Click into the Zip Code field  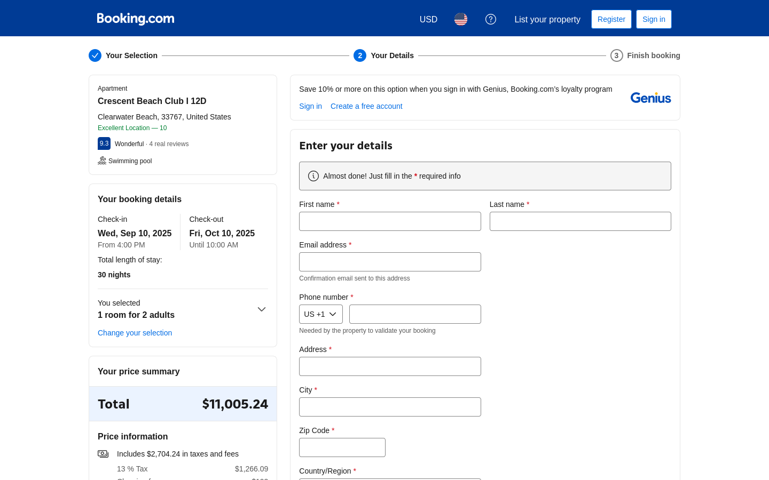click(342, 447)
